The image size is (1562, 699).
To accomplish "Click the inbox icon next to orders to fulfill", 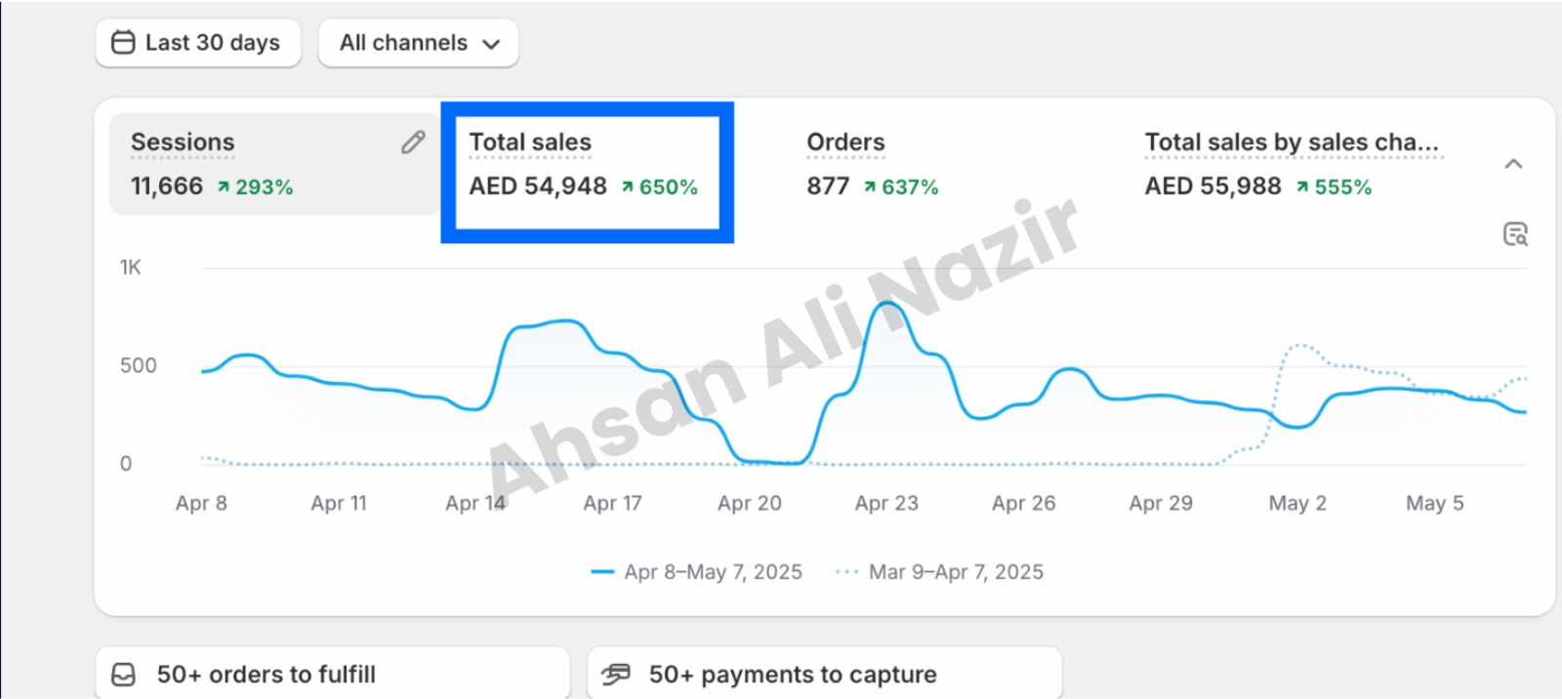I will click(x=124, y=675).
